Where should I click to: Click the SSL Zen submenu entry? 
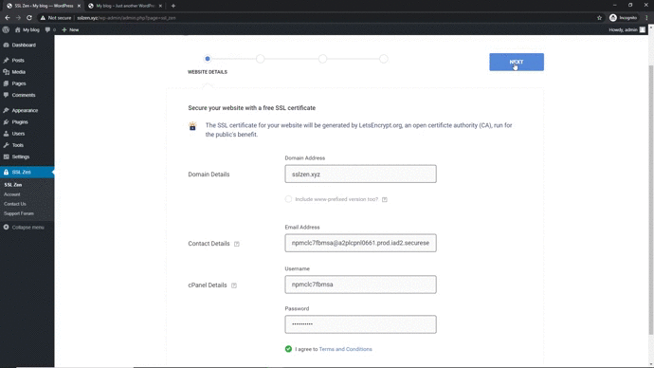(13, 185)
